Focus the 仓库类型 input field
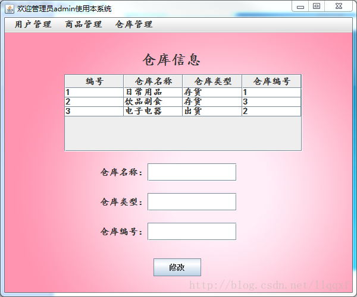 192,202
